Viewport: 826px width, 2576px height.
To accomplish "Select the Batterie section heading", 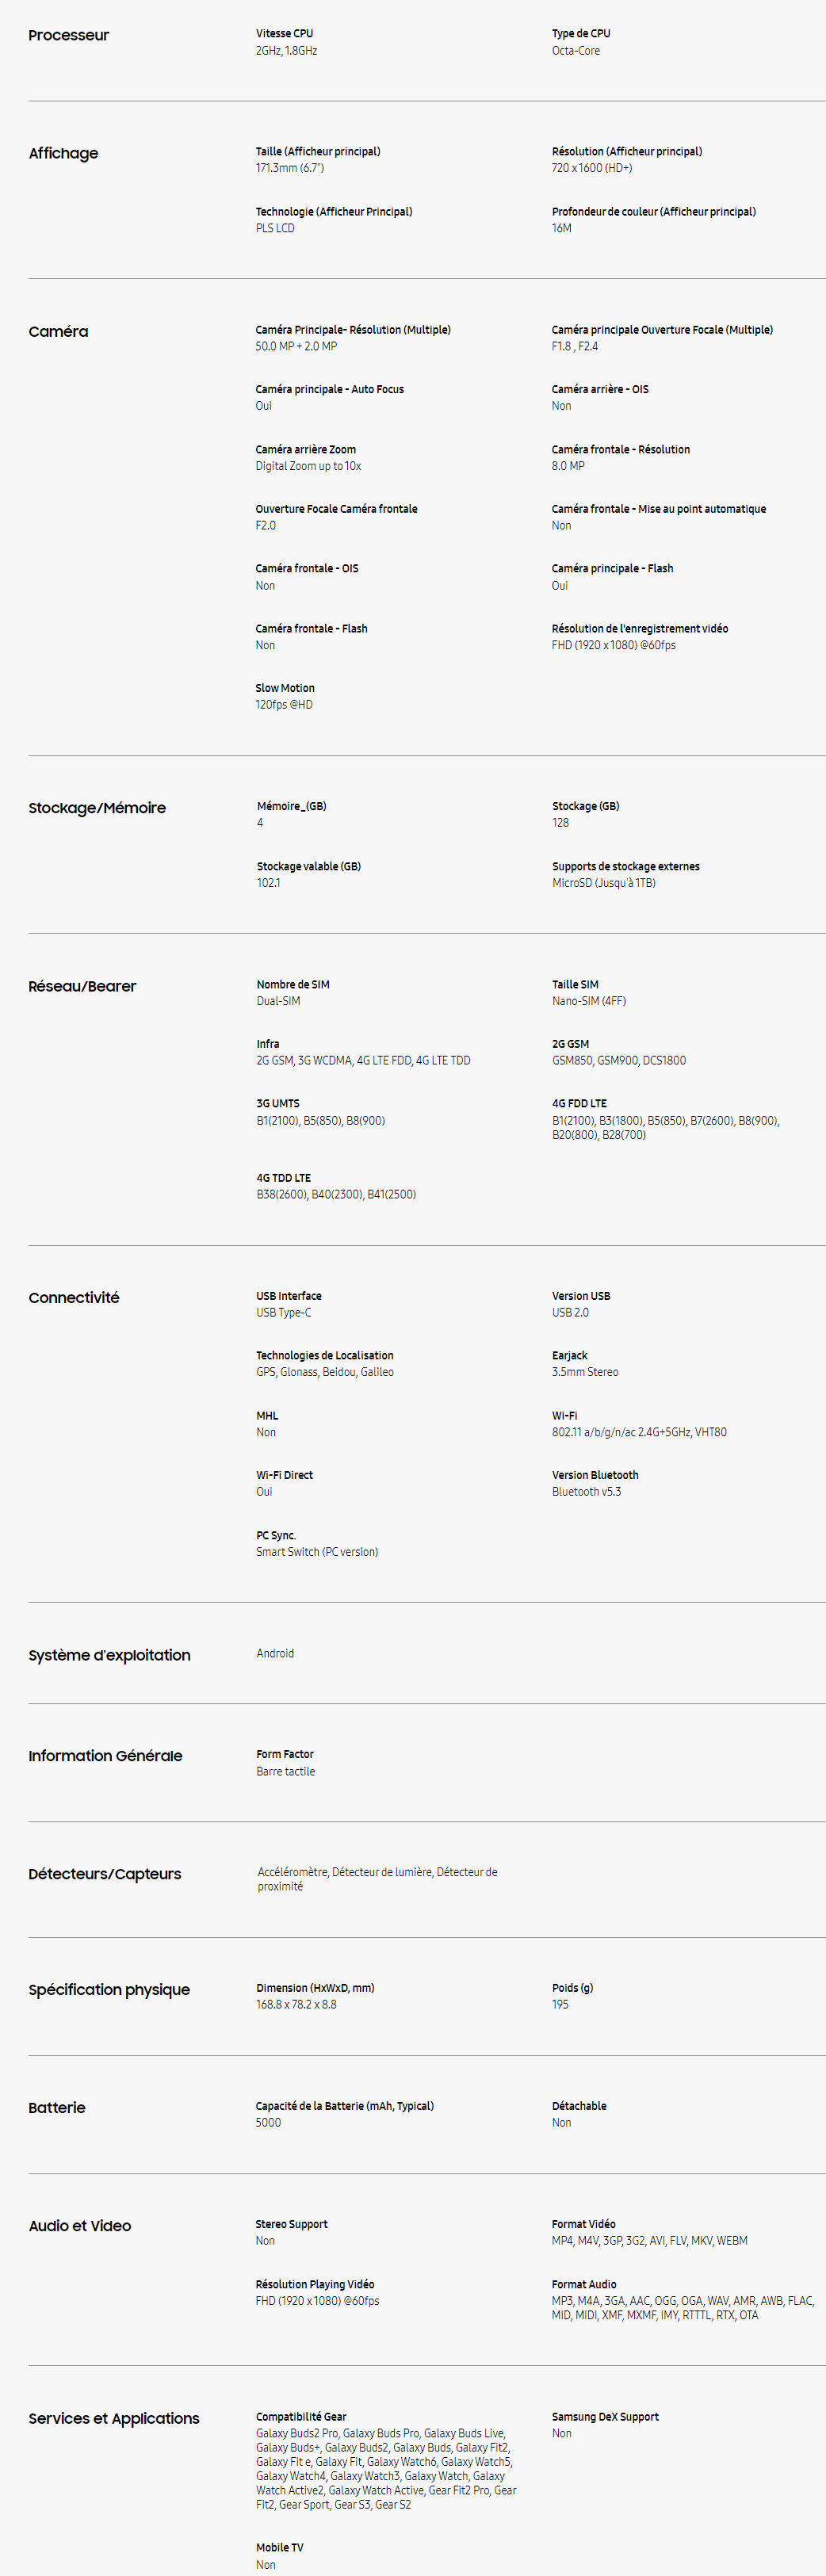I will click(57, 2107).
